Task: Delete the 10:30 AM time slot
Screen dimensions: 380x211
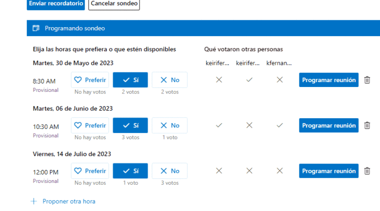Action: 367,126
